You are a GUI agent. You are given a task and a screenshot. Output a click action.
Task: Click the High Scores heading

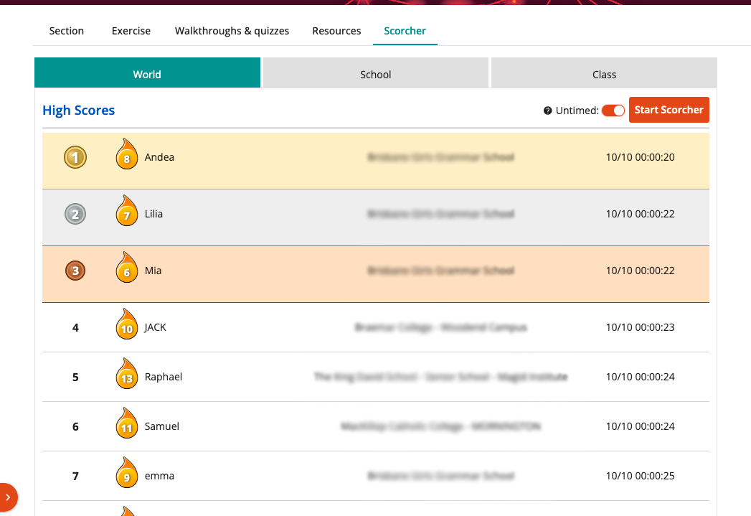pyautogui.click(x=79, y=111)
